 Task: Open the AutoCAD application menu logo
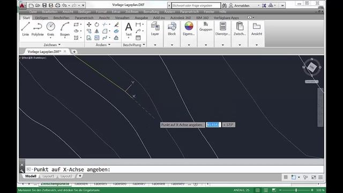(x=22, y=5)
